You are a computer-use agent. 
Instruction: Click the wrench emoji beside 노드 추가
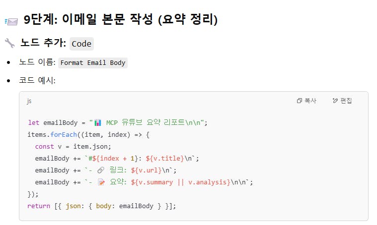9,43
